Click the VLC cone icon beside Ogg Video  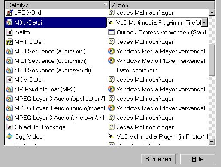(x=111, y=136)
